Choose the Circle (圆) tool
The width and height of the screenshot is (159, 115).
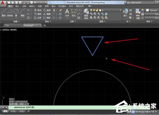[x=16, y=12]
